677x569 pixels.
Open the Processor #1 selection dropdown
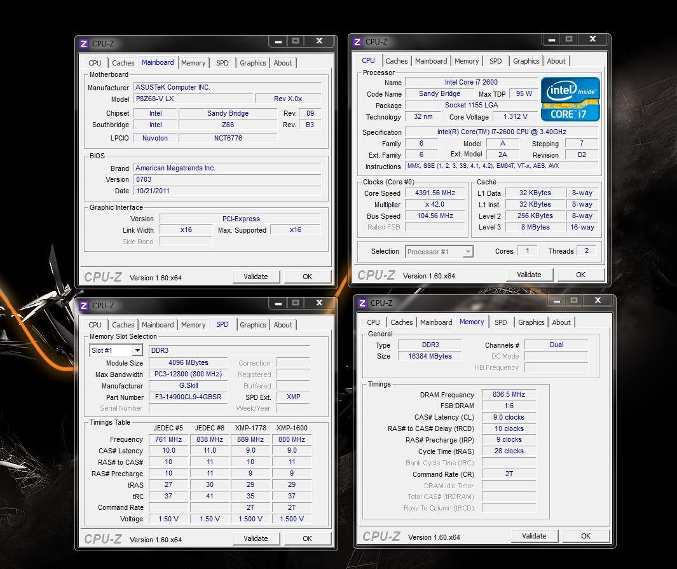click(x=468, y=252)
